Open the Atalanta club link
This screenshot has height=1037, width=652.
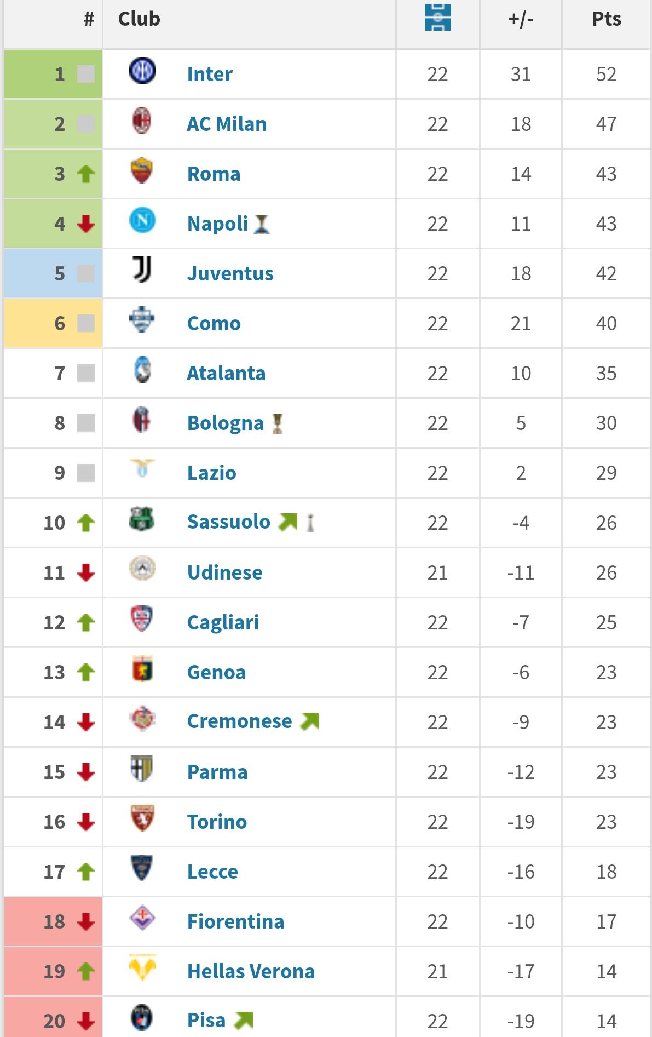coord(226,373)
